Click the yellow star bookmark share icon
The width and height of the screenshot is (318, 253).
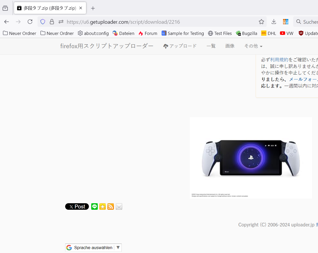coord(102,207)
